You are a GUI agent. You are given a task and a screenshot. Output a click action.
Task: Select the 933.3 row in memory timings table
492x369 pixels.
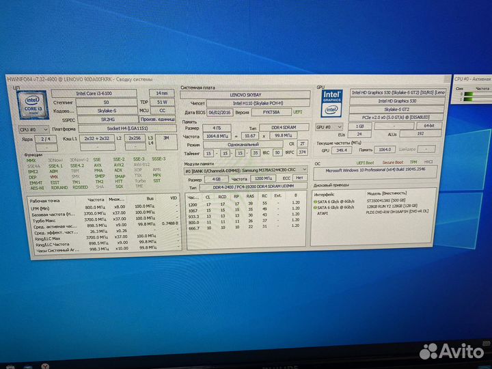pyautogui.click(x=244, y=216)
